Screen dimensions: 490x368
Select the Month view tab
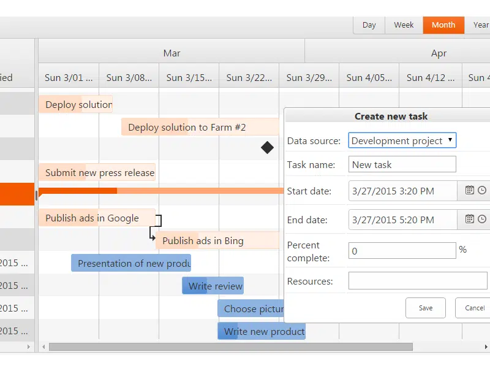point(443,25)
